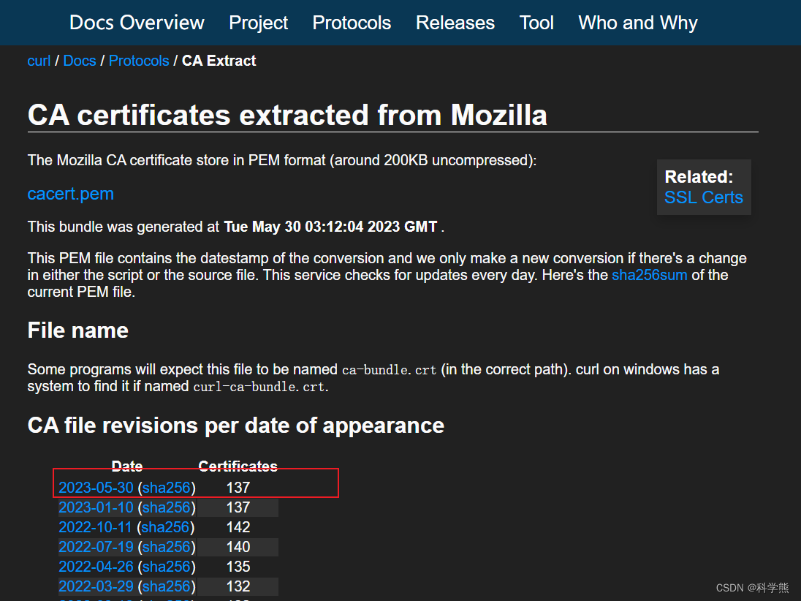Image resolution: width=801 pixels, height=601 pixels.
Task: Open the Project menu item
Action: [x=259, y=23]
